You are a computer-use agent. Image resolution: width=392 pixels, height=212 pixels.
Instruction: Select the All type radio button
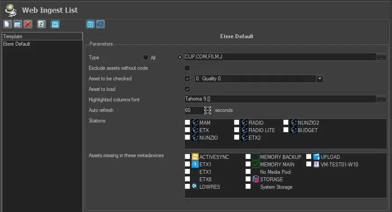146,57
